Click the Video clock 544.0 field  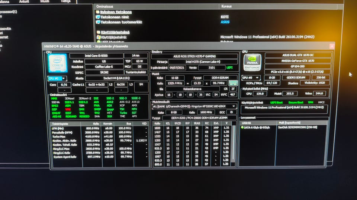(x=319, y=93)
